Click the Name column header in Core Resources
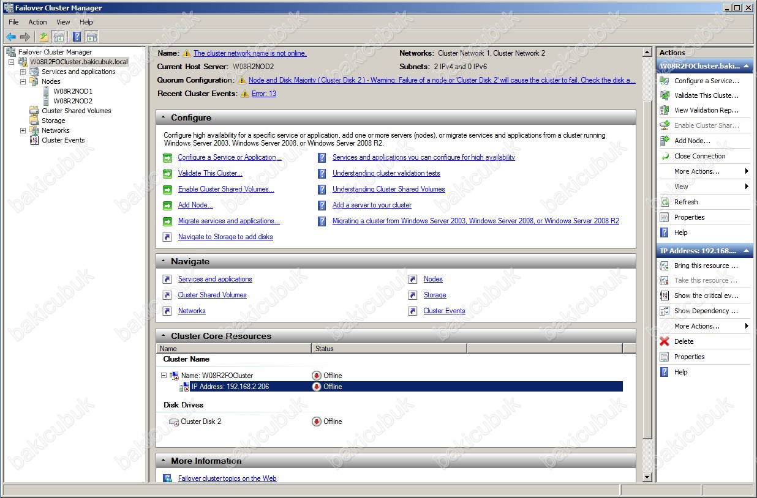Image resolution: width=757 pixels, height=498 pixels. (234, 349)
